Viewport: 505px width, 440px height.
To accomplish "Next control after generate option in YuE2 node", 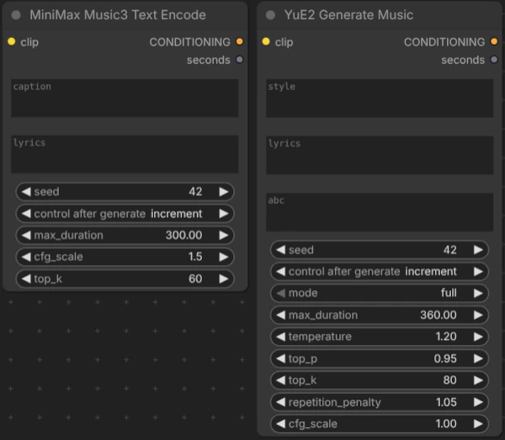I will pos(478,272).
